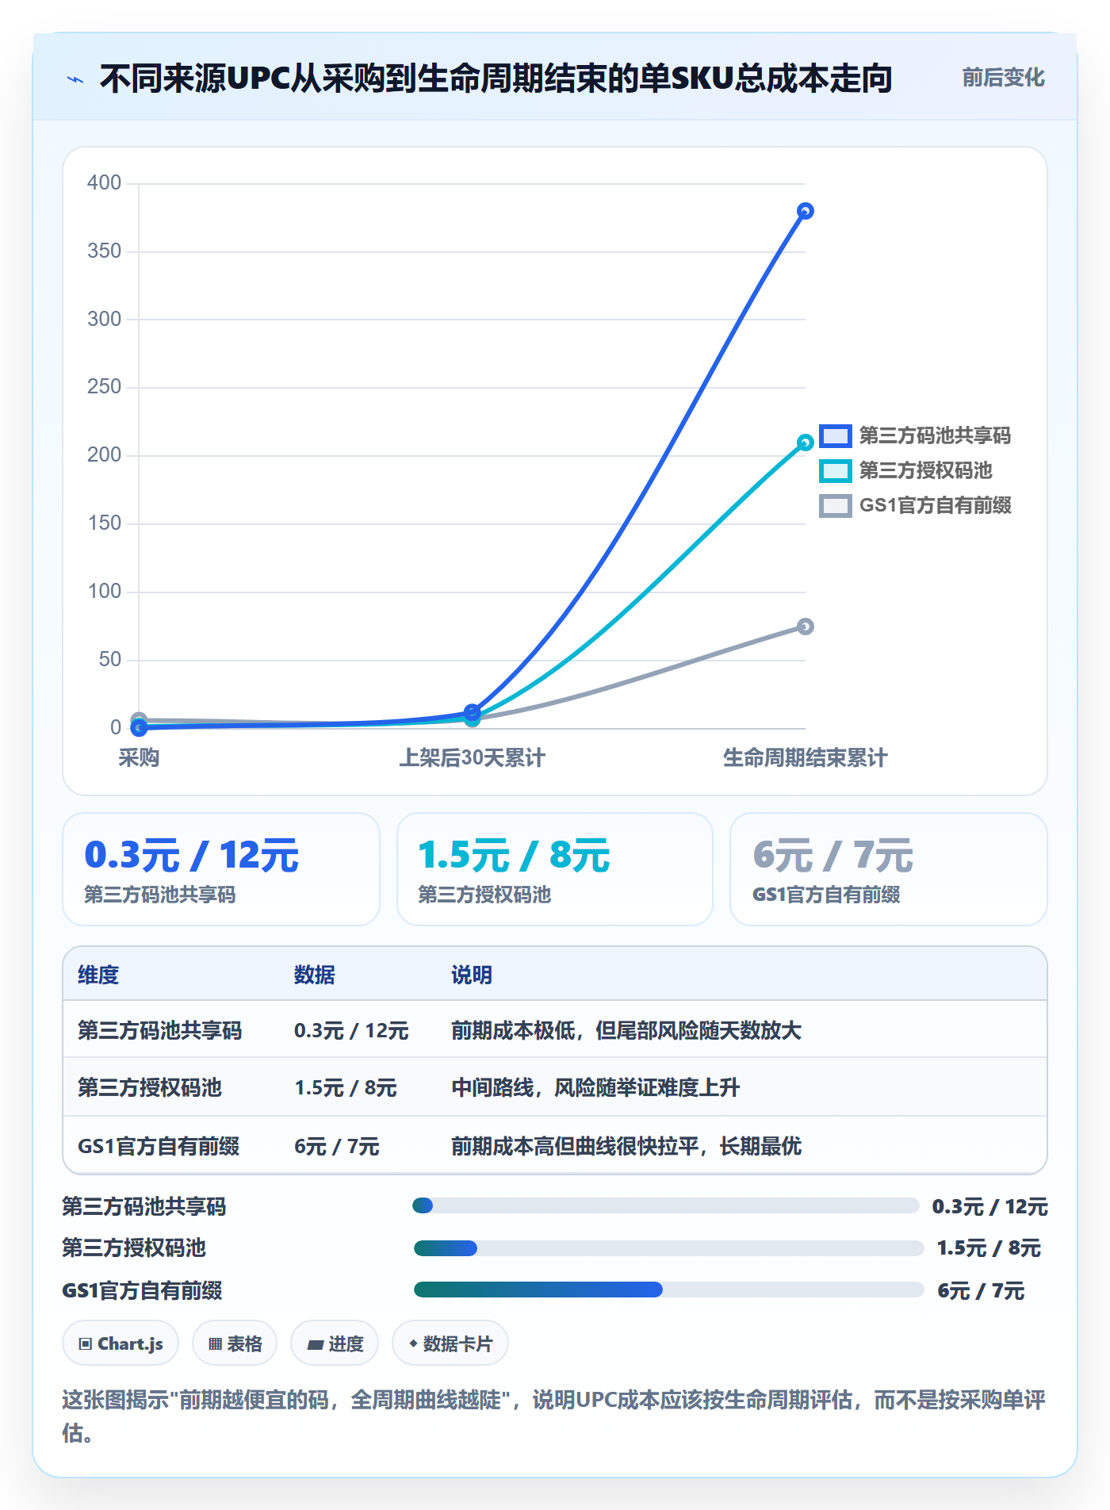Select the chart title about UPC单SKU总成本走向
1110x1510 pixels.
(496, 79)
